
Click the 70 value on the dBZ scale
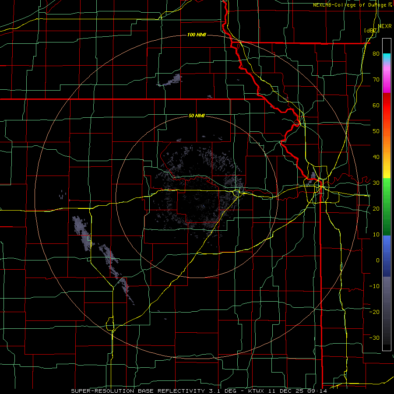376,80
